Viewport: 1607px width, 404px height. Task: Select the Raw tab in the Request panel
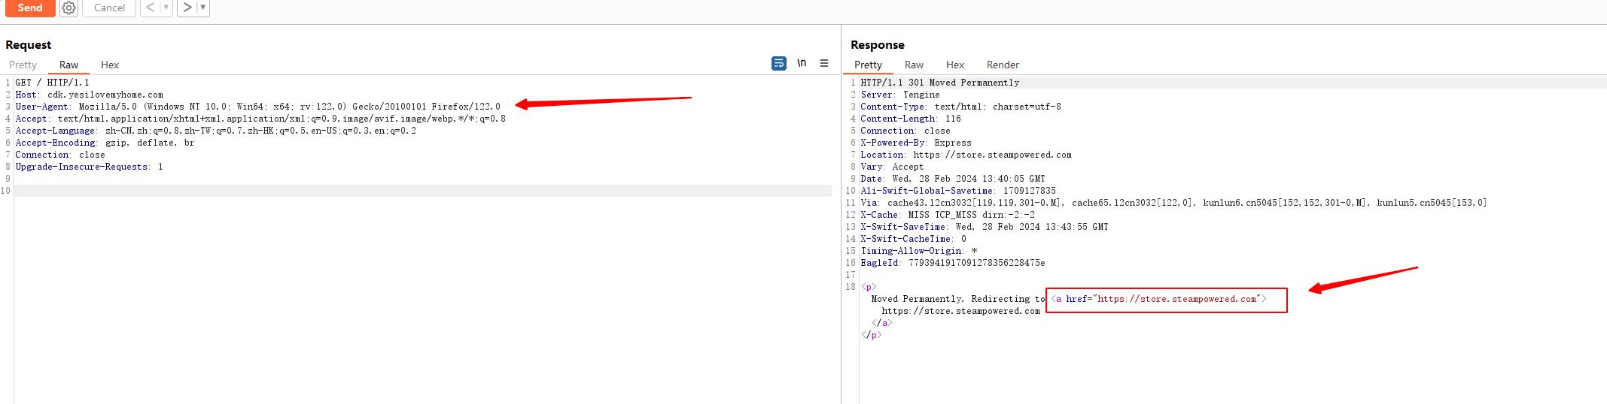coord(69,65)
